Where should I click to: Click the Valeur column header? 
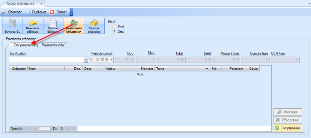[115, 69]
